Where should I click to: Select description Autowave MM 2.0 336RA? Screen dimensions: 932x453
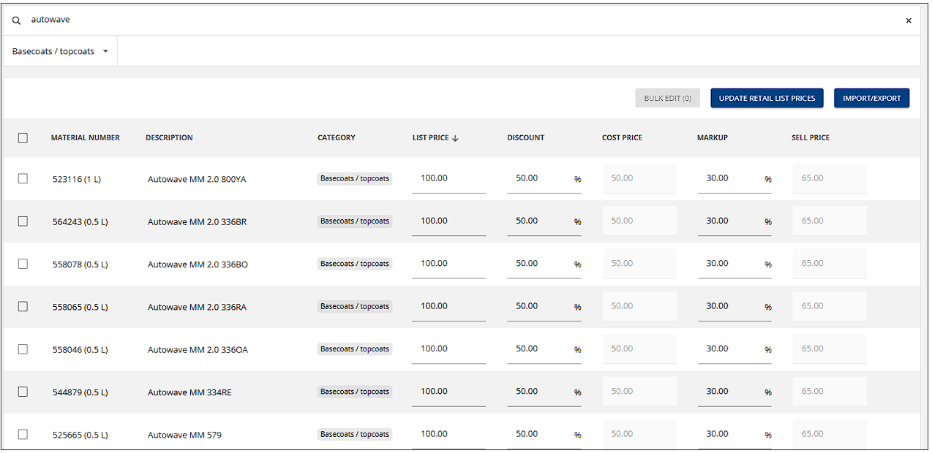pyautogui.click(x=197, y=307)
